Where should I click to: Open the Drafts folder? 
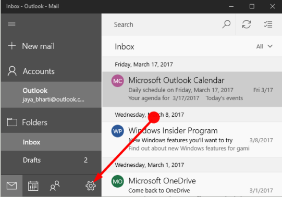coord(51,160)
